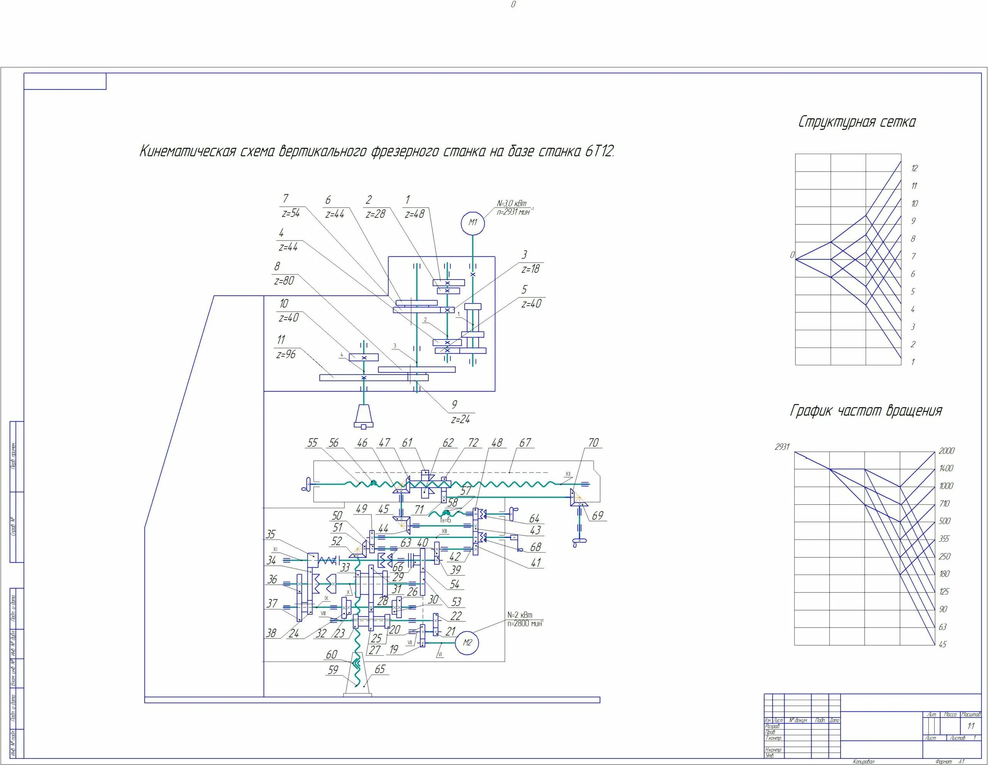This screenshot has width=988, height=765.
Task: Click the 2000 value on the speed chart
Action: click(x=946, y=451)
